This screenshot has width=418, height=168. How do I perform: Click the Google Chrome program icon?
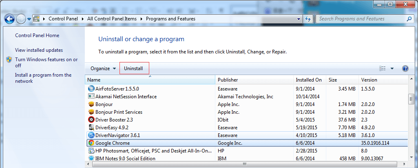[91, 143]
